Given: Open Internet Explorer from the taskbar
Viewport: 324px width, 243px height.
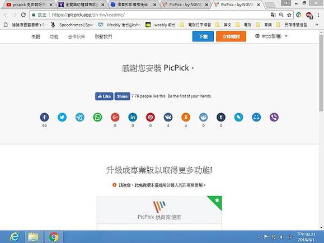Looking at the screenshot, I should 15,237.
